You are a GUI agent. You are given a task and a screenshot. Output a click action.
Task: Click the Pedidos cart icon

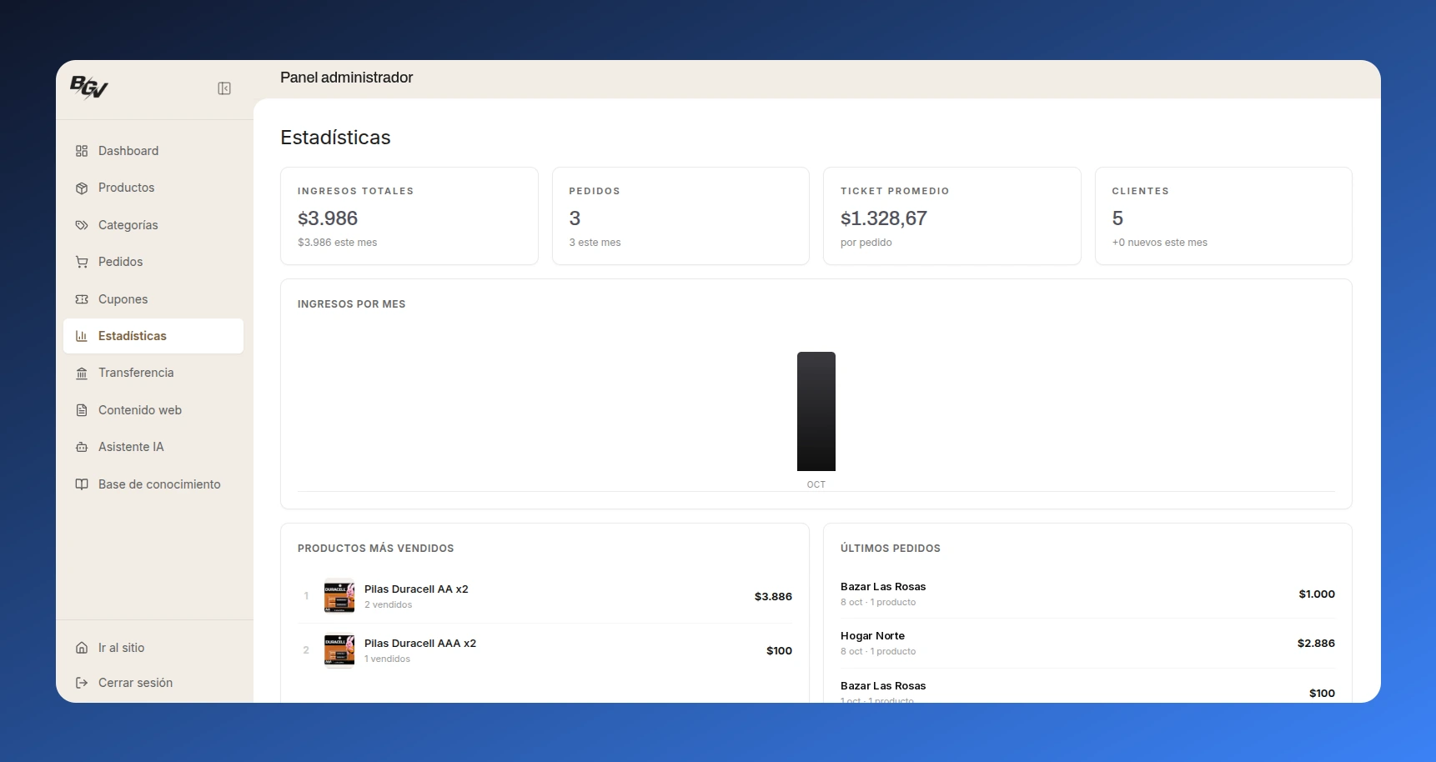click(x=82, y=262)
